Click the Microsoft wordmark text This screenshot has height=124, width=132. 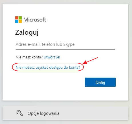coord(35,20)
